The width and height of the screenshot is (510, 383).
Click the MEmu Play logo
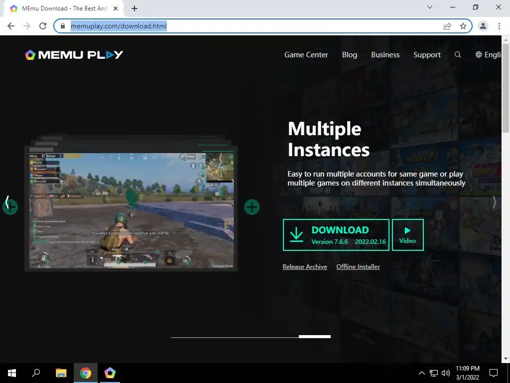pyautogui.click(x=74, y=55)
